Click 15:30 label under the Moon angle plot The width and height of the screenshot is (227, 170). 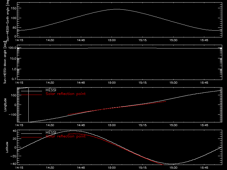click(x=173, y=83)
